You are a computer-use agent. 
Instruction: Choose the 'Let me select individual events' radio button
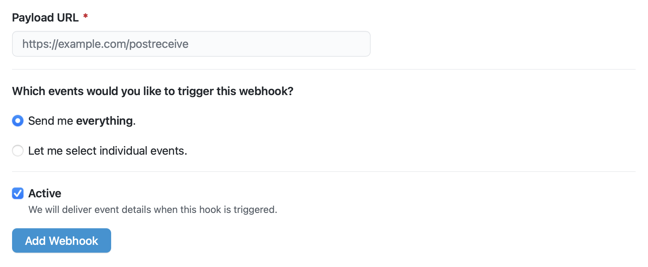[x=18, y=151]
